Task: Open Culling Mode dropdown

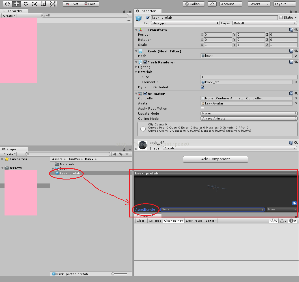Action: [249, 118]
